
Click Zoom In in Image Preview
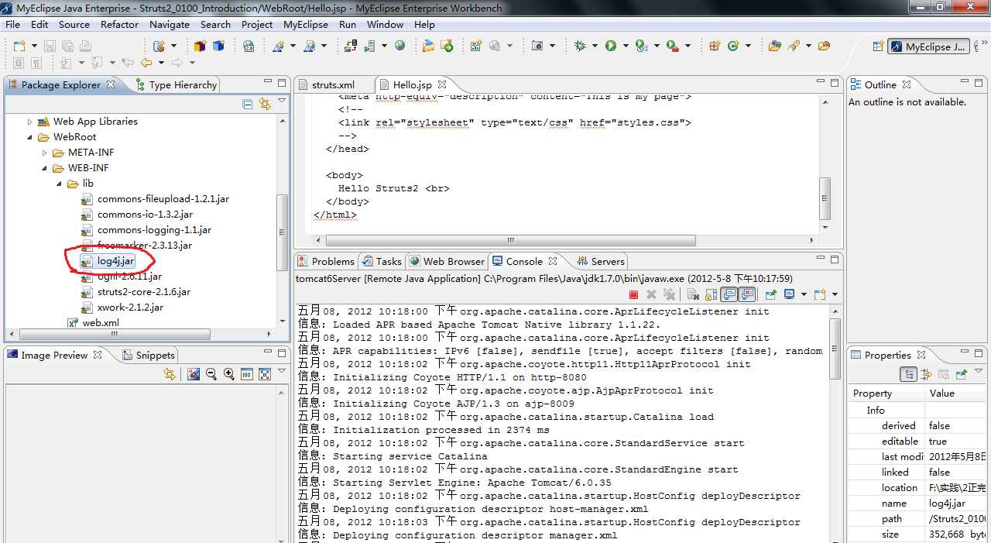229,374
